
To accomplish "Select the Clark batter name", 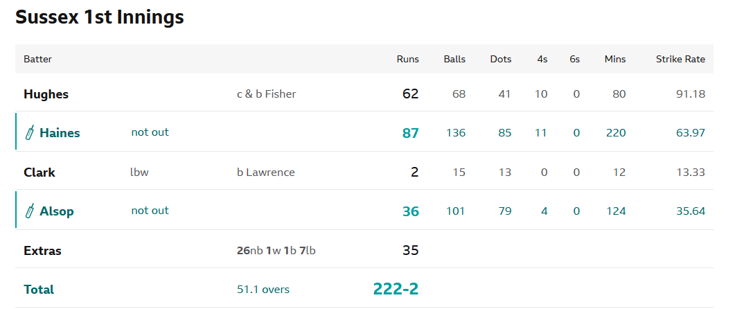I will [x=39, y=173].
